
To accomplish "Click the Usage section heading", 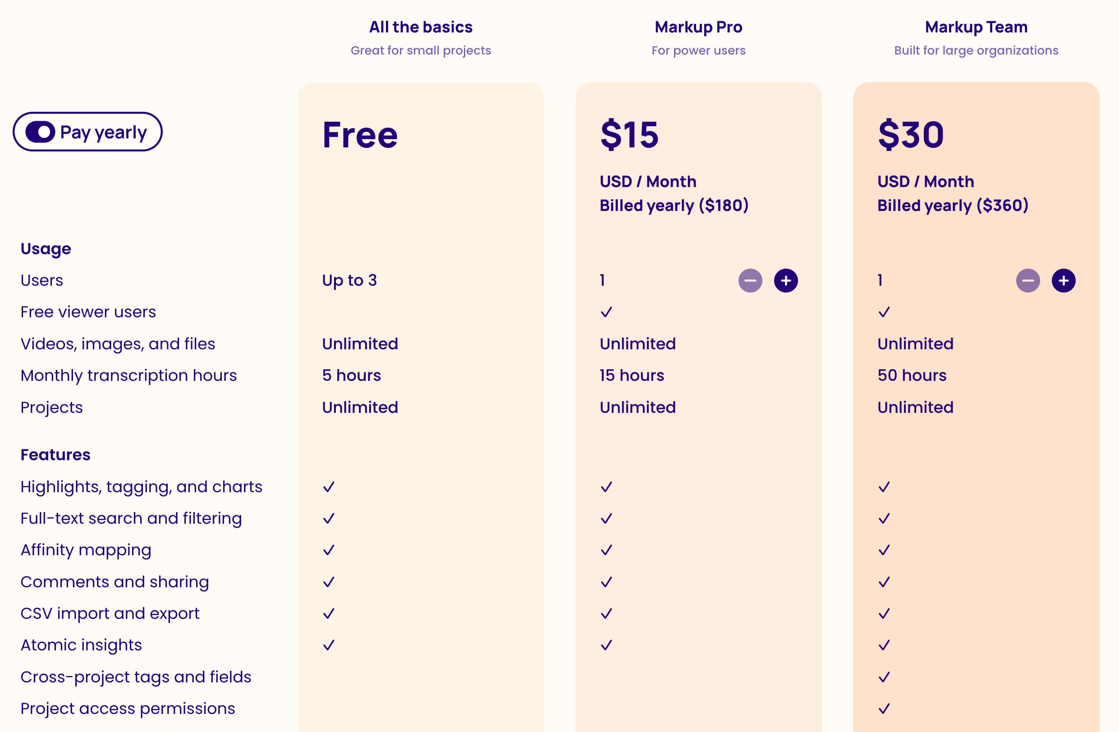I will (x=46, y=249).
